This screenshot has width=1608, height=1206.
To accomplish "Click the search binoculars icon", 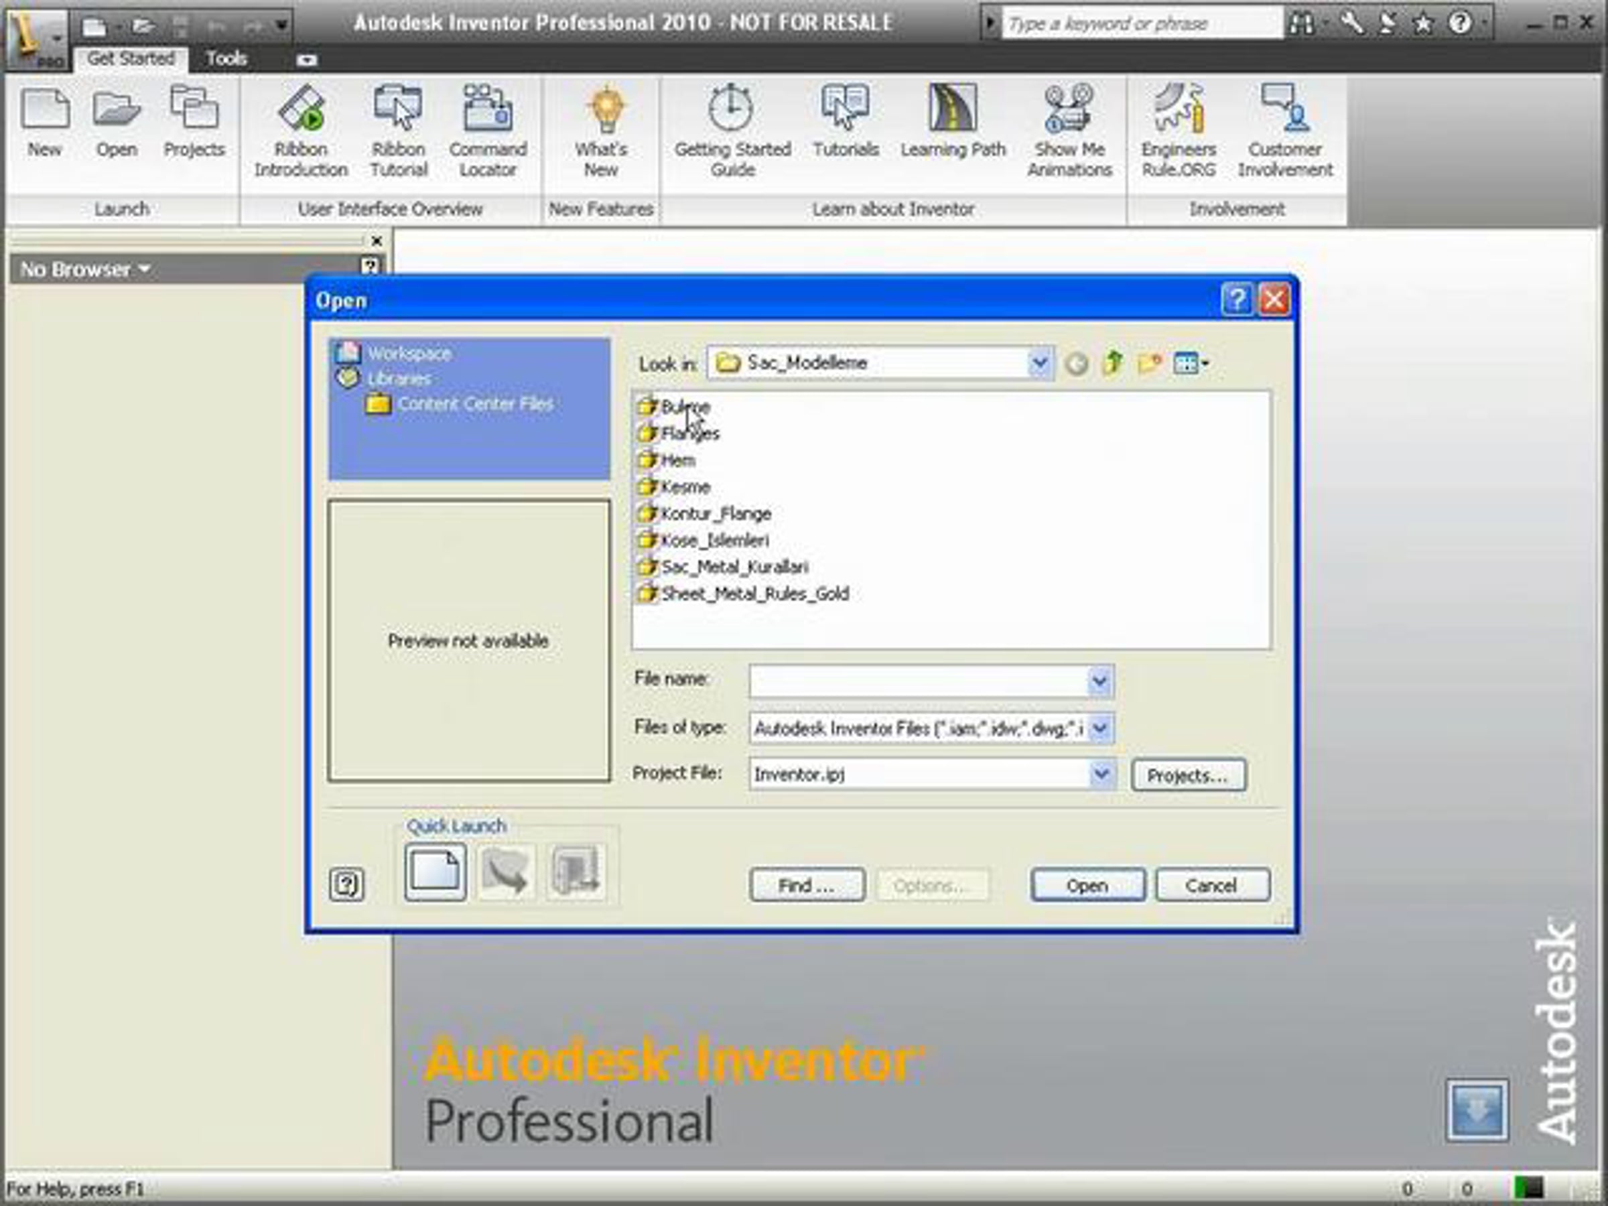I will click(1301, 23).
